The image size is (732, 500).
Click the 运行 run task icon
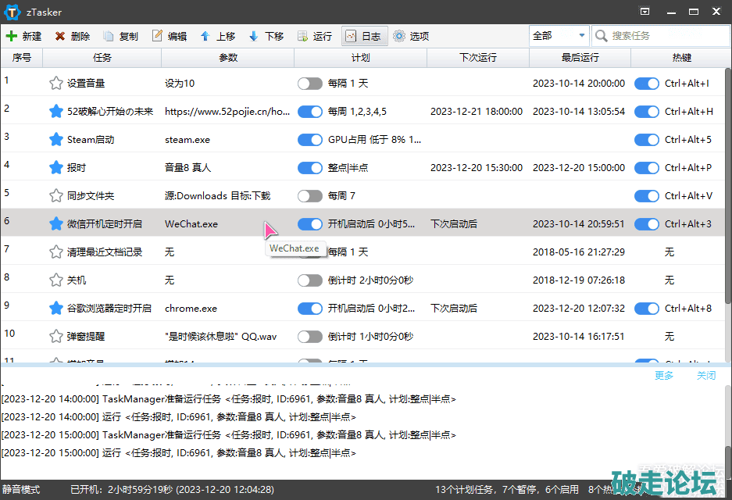(302, 36)
